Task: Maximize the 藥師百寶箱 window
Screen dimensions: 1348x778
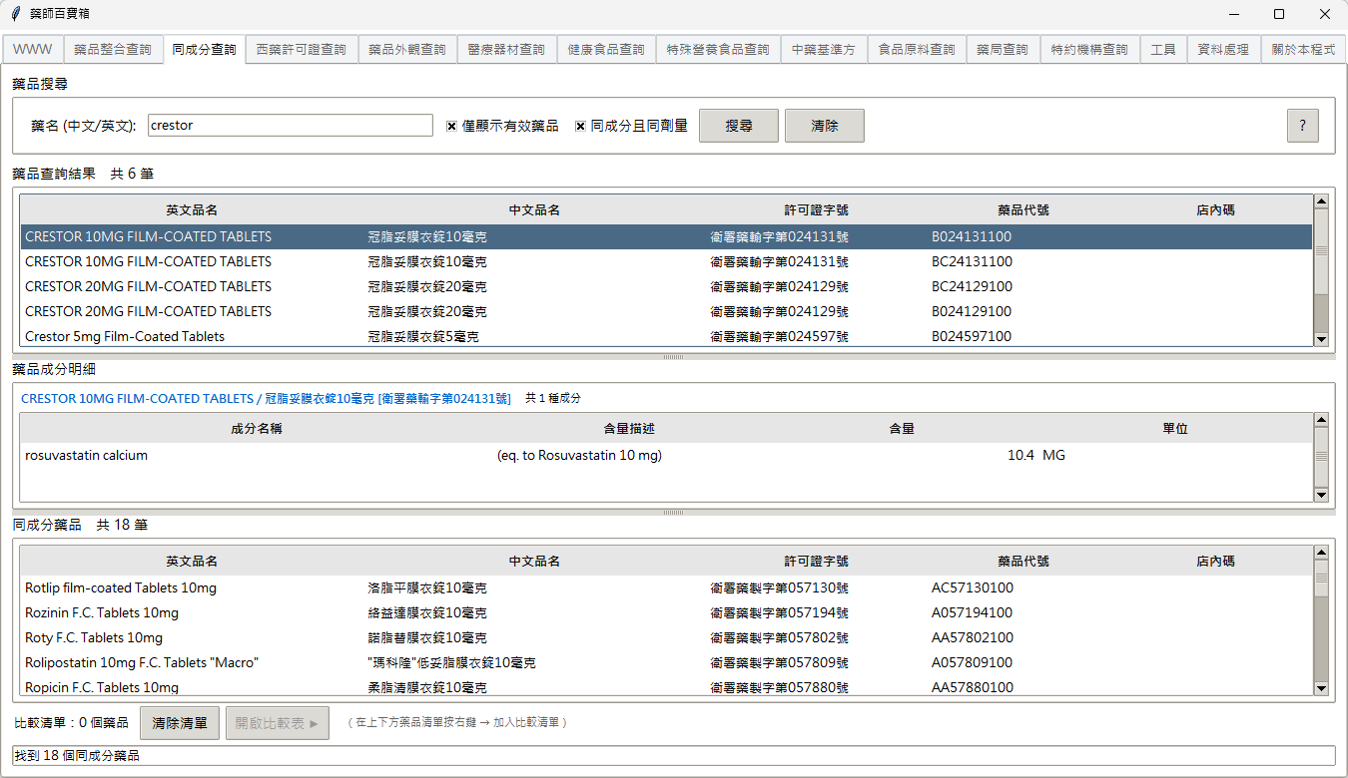Action: [1279, 14]
